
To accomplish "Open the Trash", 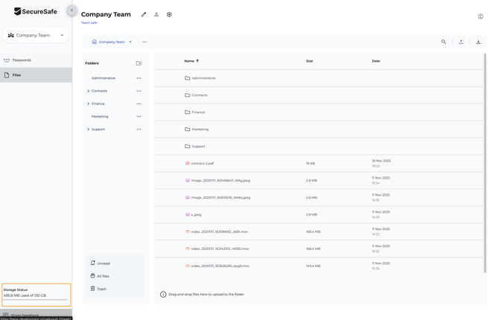I will (x=101, y=289).
